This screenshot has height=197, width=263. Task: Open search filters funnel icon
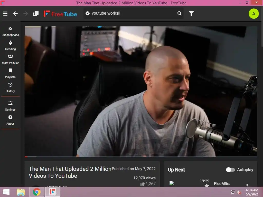click(191, 14)
